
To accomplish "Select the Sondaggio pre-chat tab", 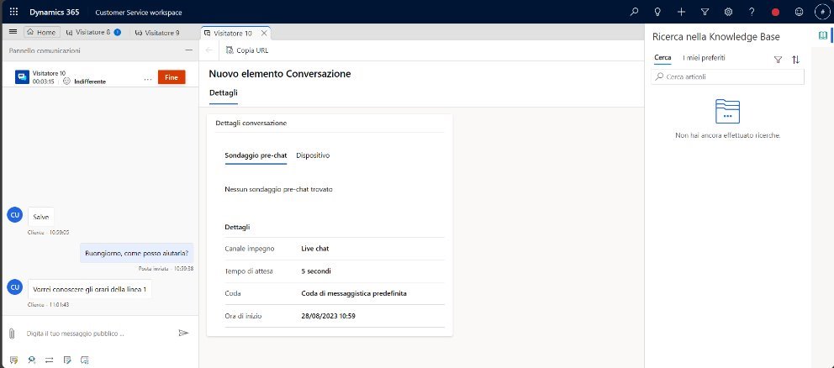I will (x=256, y=155).
